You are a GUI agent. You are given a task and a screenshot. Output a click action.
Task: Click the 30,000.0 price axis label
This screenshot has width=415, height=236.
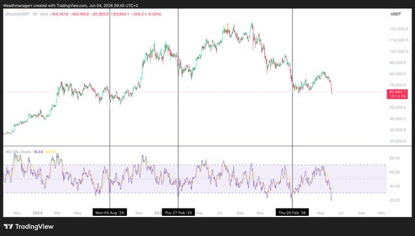coord(397,130)
